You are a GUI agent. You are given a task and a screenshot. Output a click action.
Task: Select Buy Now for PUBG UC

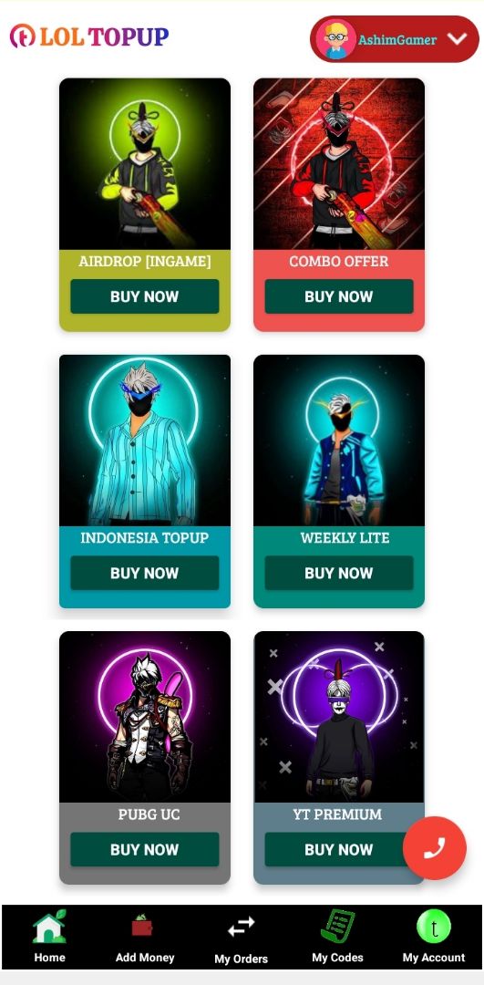pos(144,849)
